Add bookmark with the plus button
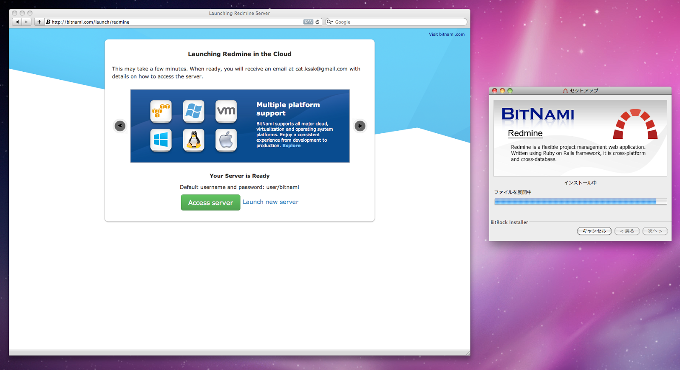This screenshot has width=680, height=370. (39, 22)
